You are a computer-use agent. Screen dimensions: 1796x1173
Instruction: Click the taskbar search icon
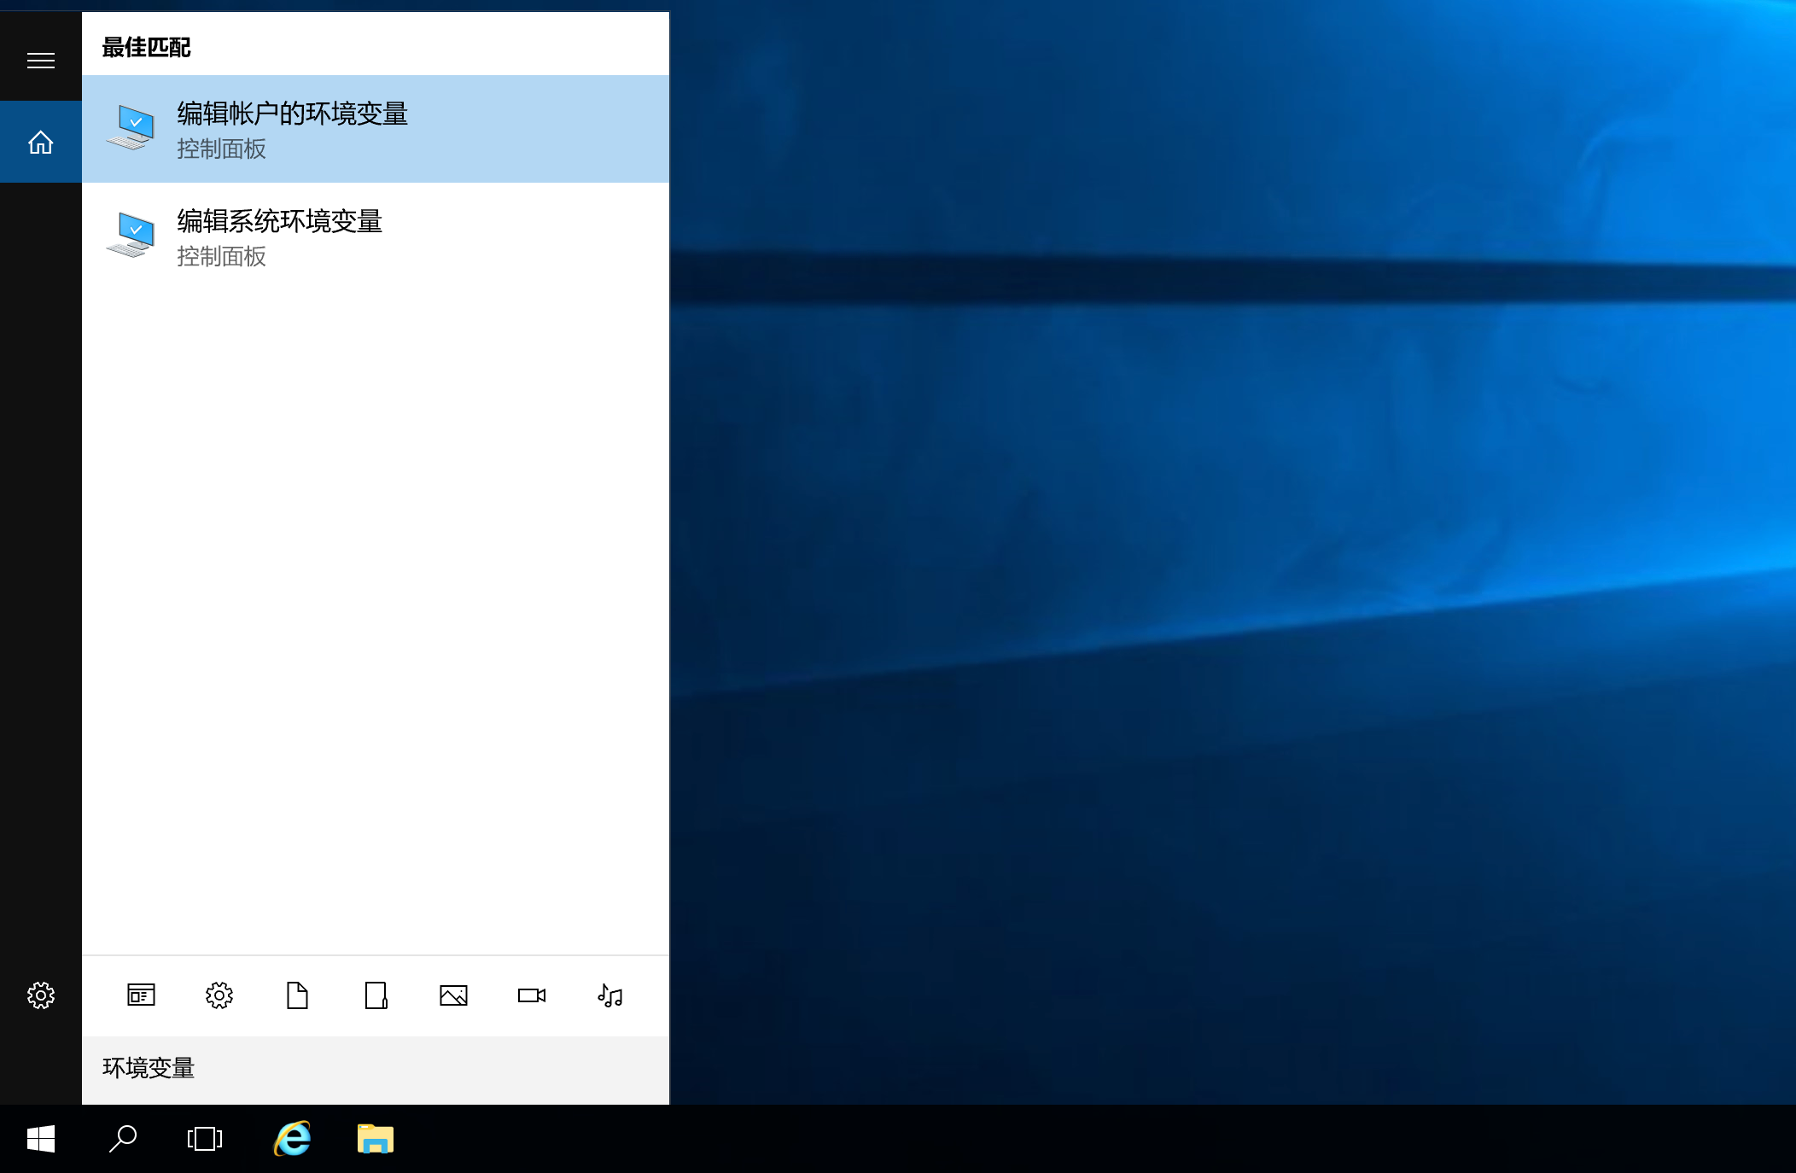(x=122, y=1139)
